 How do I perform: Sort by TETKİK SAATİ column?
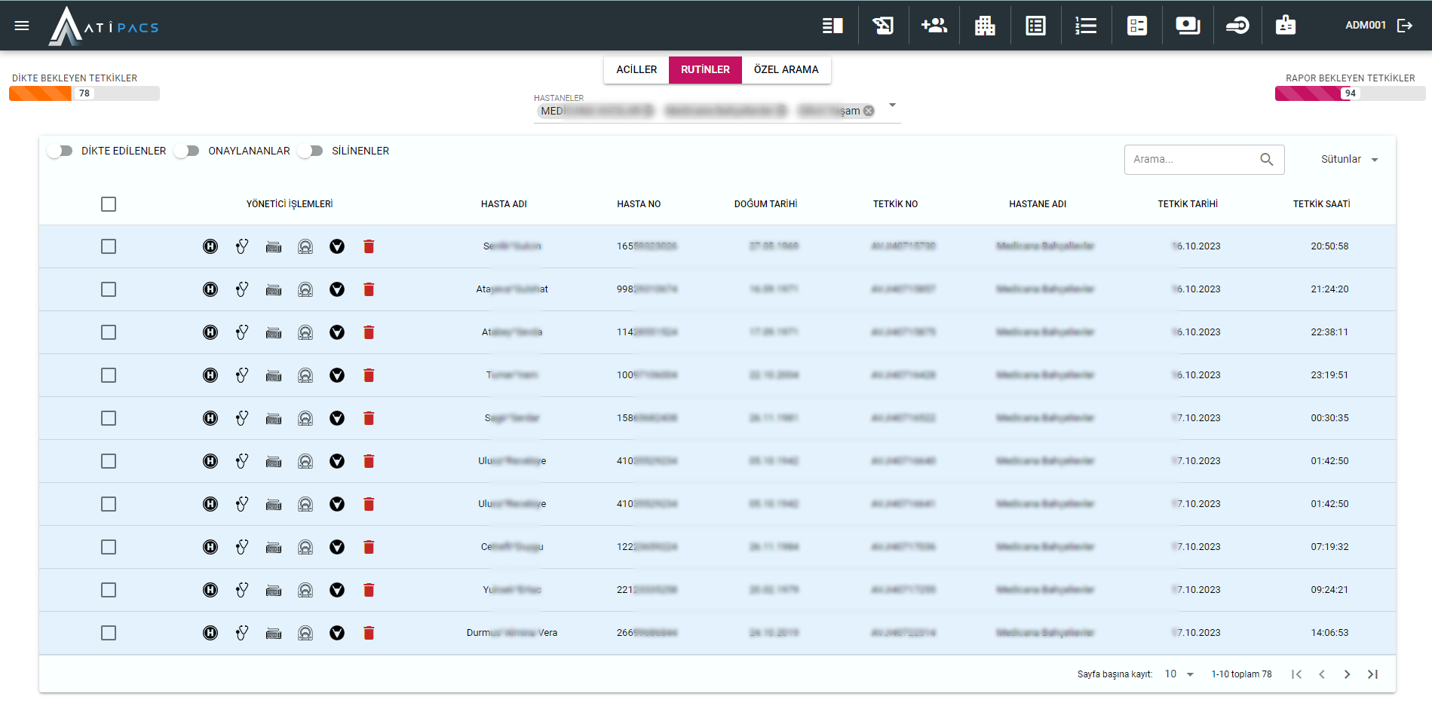click(1321, 204)
